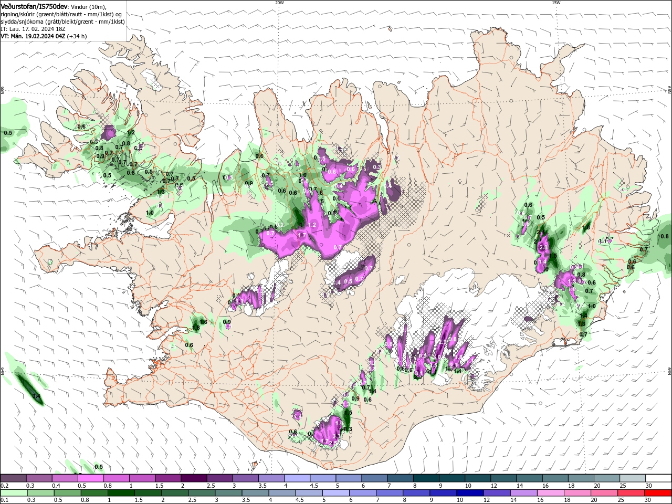Choose the darkest green swatch labeled 1
Screen dimensions: 672x504
[121, 493]
